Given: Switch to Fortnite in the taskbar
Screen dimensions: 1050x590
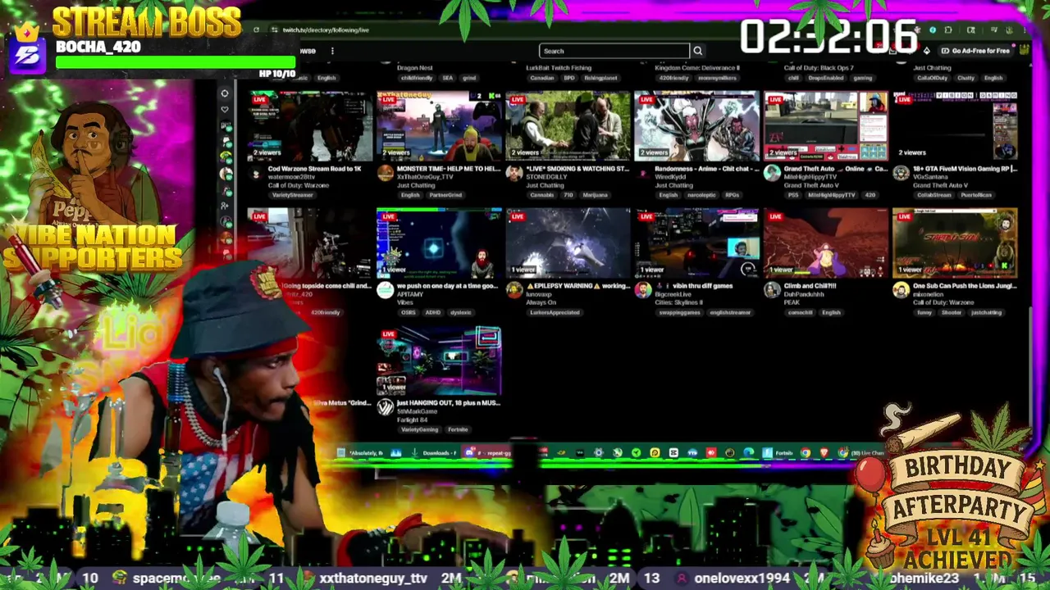Looking at the screenshot, I should click(778, 453).
